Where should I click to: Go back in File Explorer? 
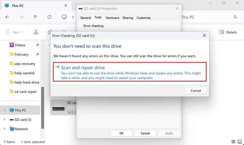(7, 17)
